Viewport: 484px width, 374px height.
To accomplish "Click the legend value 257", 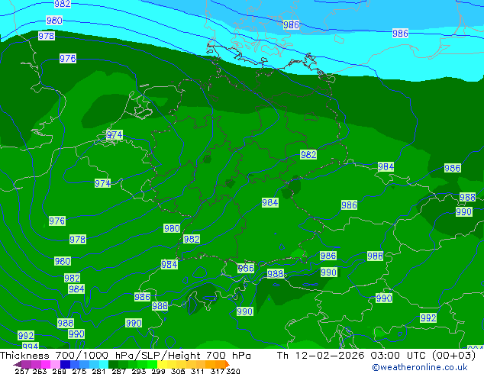I will [22, 371].
